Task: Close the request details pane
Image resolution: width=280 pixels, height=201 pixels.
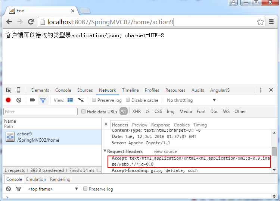Action: pyautogui.click(x=106, y=124)
